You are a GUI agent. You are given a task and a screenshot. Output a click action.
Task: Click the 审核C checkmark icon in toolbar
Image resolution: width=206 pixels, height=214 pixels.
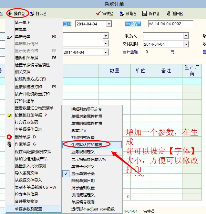98,14
